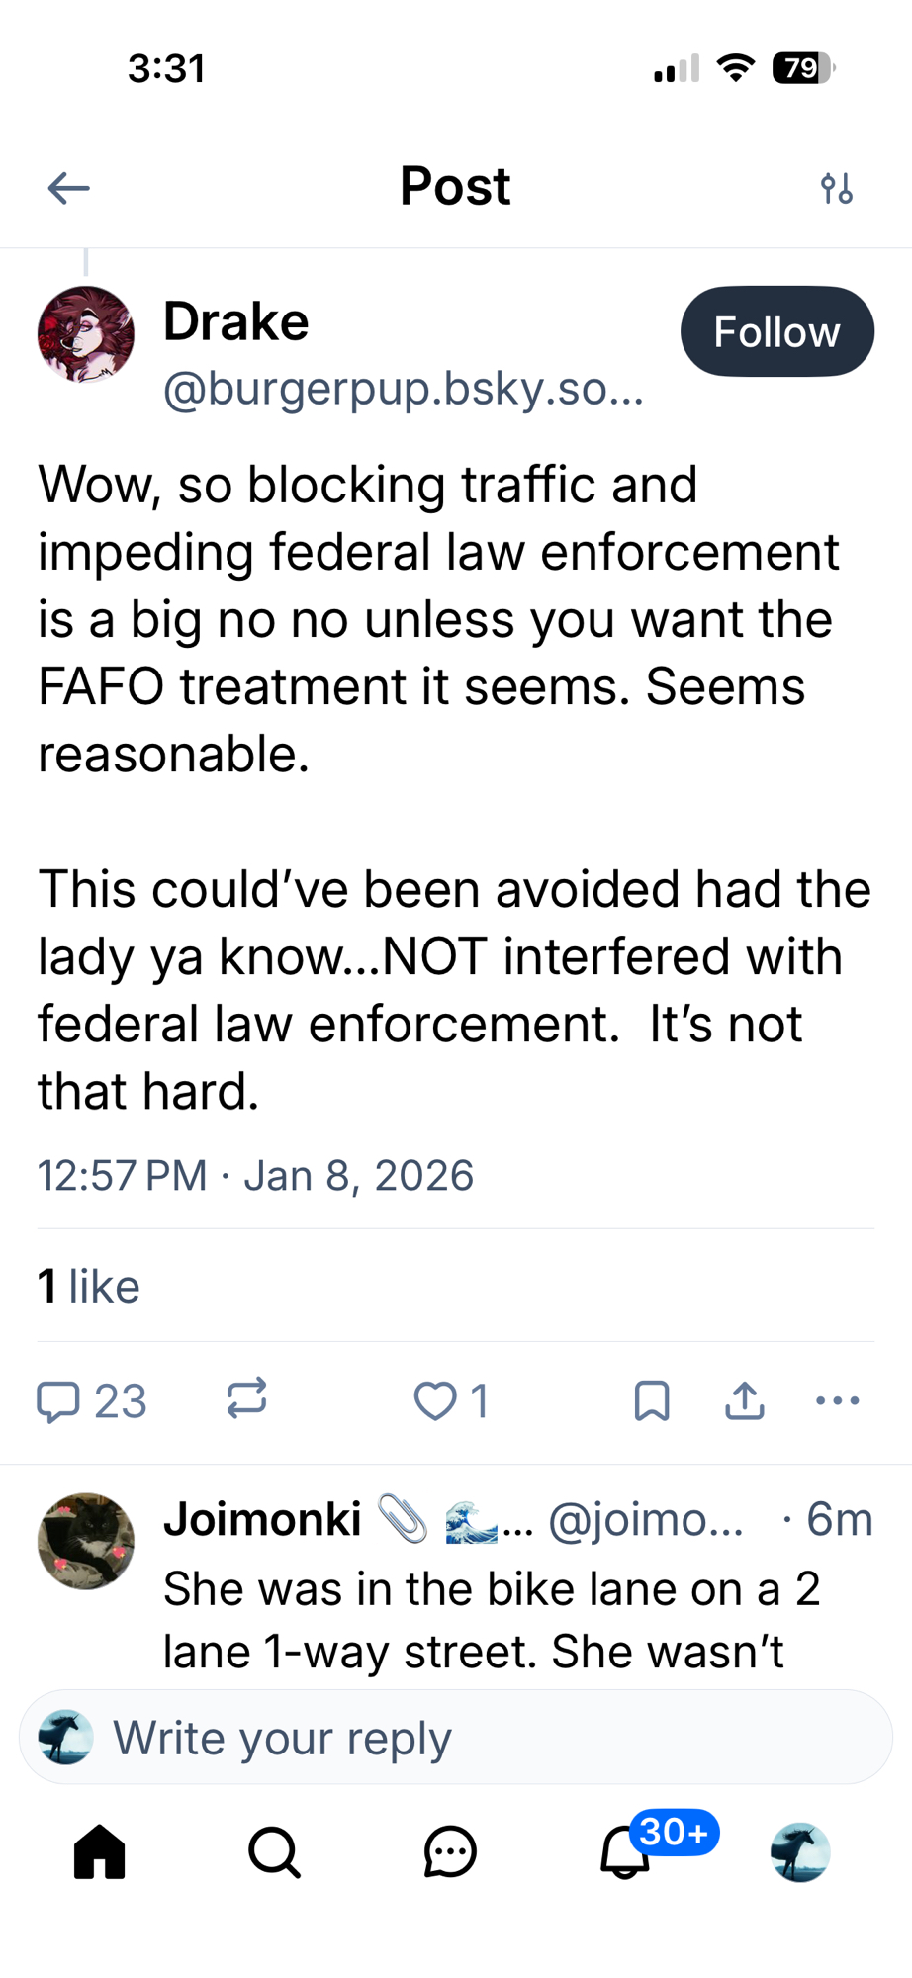Image resolution: width=912 pixels, height=1978 pixels.
Task: Open the Search tab
Action: tap(274, 1851)
